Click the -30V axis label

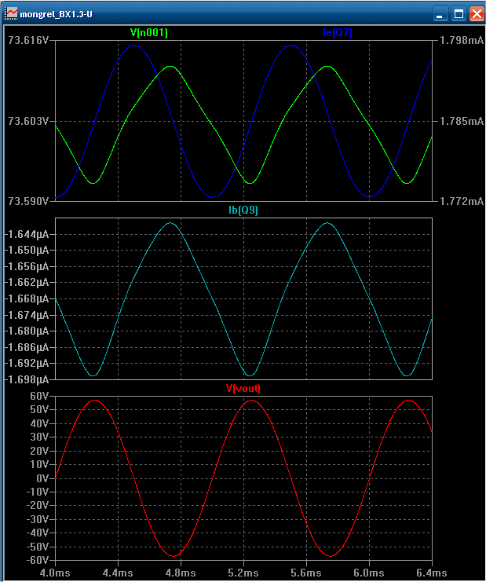38,520
